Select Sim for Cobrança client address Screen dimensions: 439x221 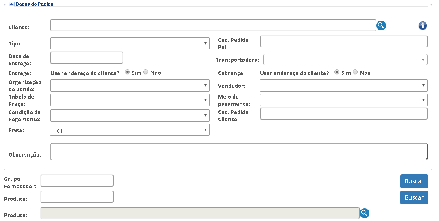point(337,72)
